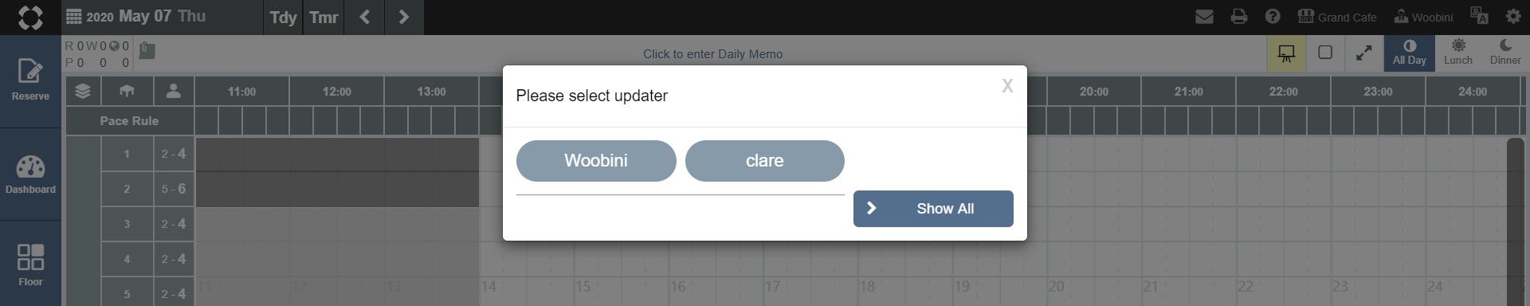
Task: Jump to tomorrow with Tmr
Action: point(324,17)
